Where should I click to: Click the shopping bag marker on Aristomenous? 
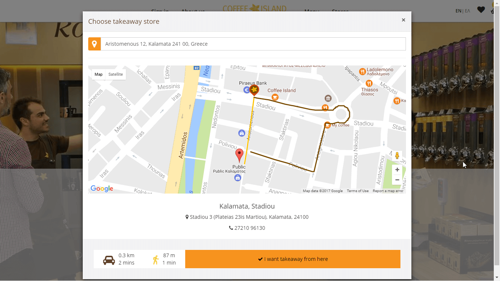point(242,133)
